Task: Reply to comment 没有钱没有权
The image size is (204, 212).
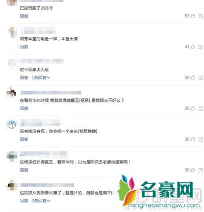Action: point(24,139)
